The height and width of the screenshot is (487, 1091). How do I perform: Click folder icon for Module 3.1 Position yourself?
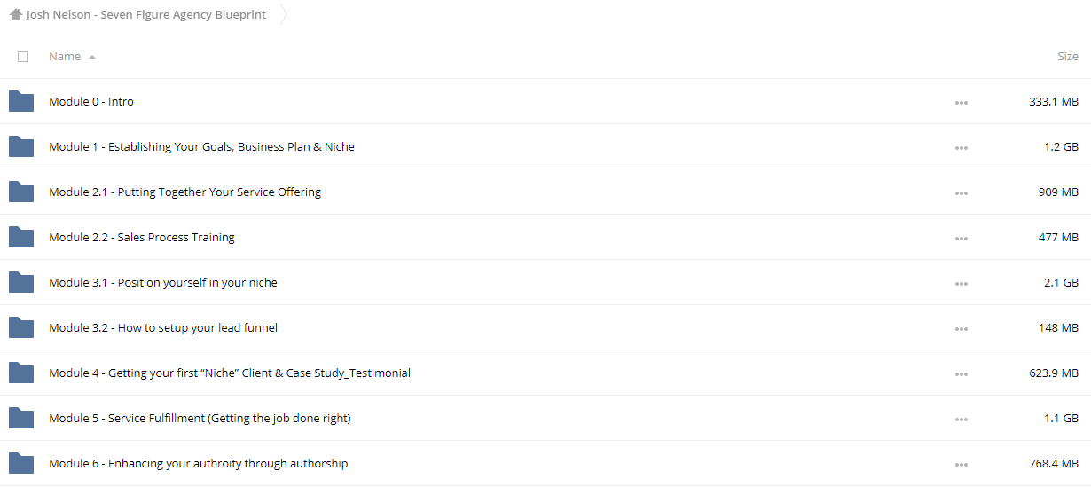21,282
